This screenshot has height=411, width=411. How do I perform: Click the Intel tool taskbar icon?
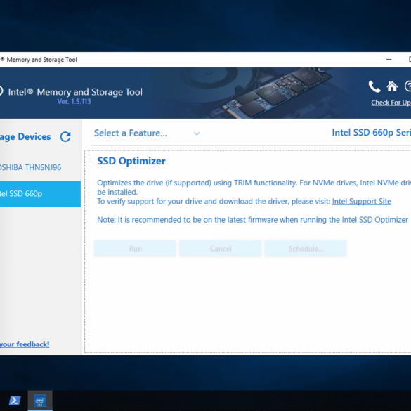coord(40,400)
